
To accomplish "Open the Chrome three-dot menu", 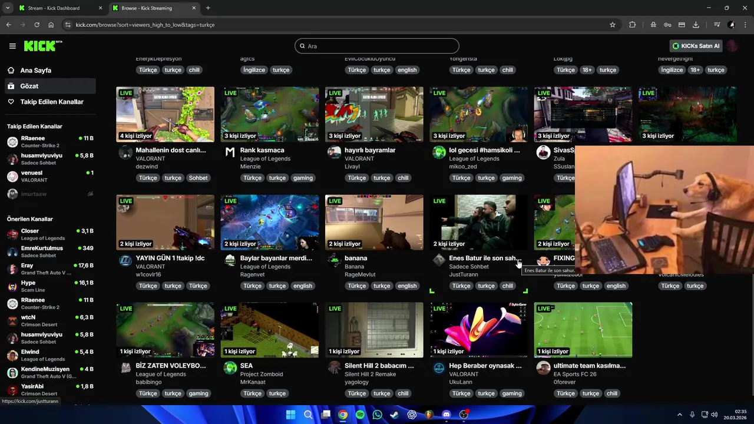I will pyautogui.click(x=745, y=25).
